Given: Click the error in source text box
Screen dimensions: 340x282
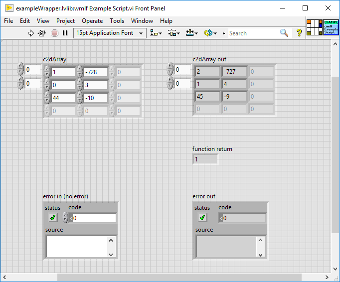Looking at the screenshot, I should pyautogui.click(x=77, y=247).
